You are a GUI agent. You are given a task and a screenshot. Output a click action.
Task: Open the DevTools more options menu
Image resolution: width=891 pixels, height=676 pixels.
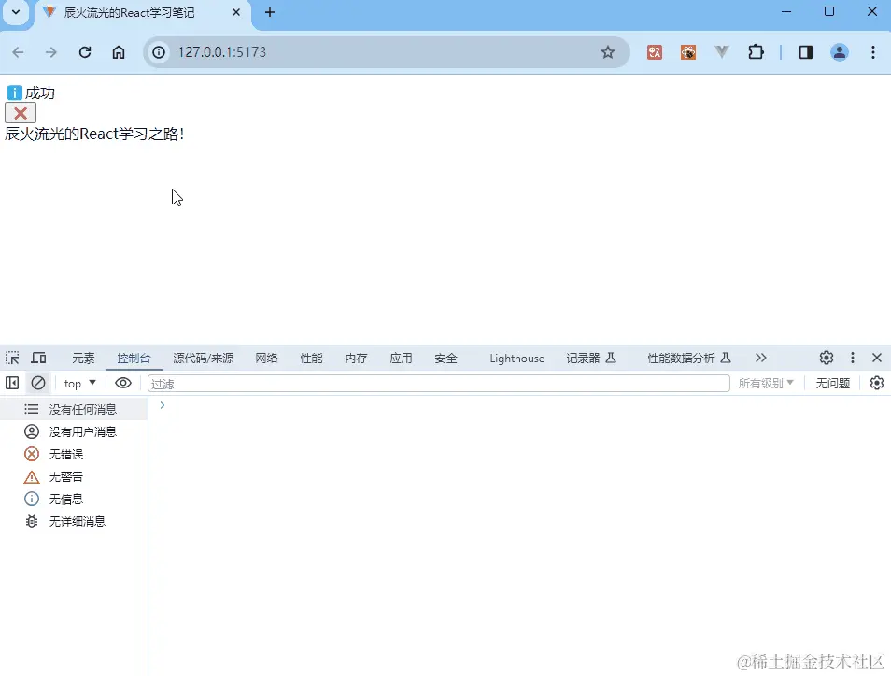[853, 358]
